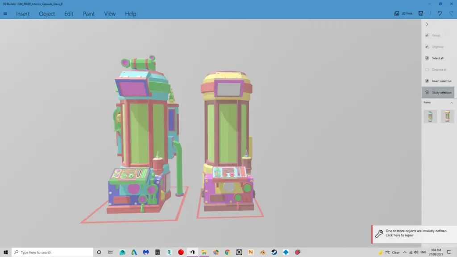This screenshot has width=457, height=257.
Task: Open 3D Builder from the taskbar
Action: [192, 252]
